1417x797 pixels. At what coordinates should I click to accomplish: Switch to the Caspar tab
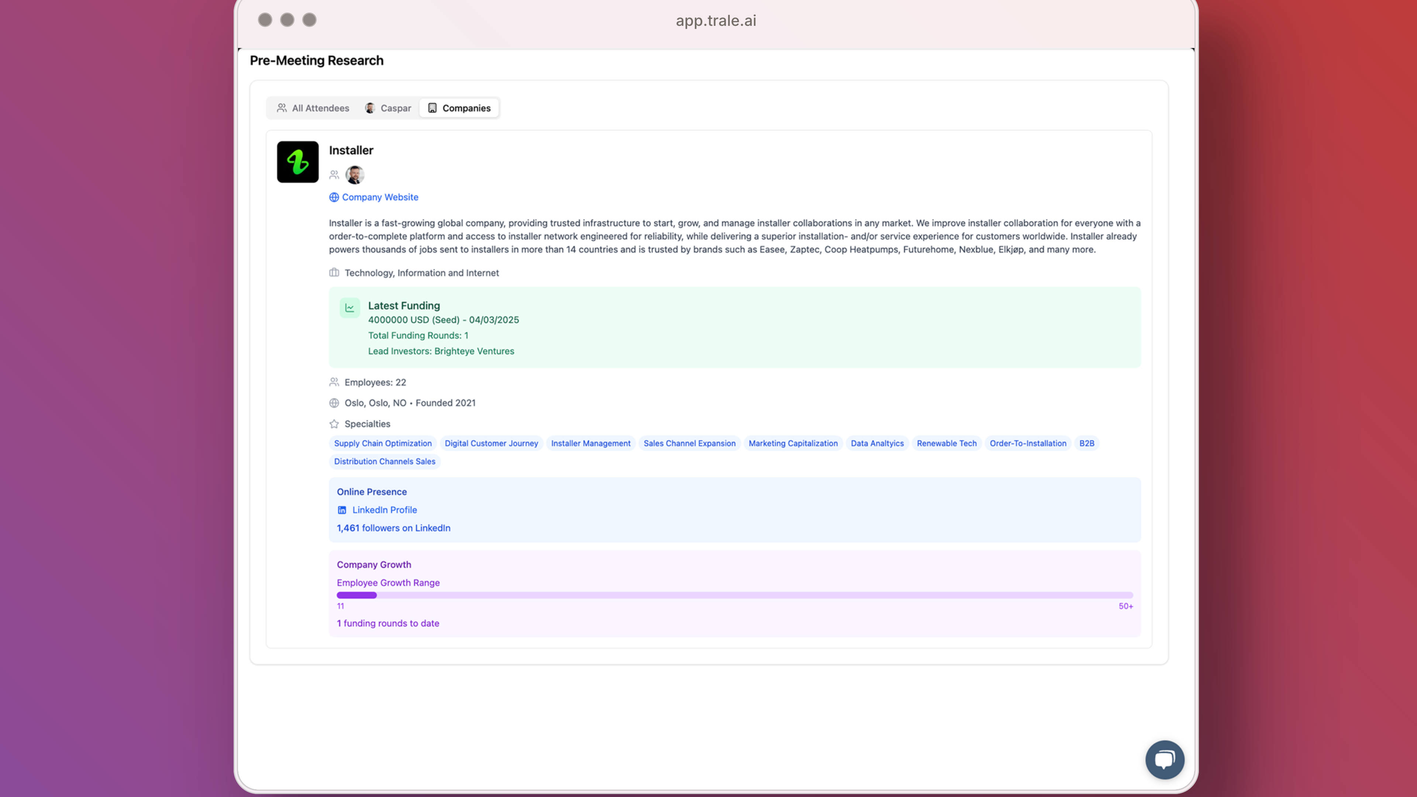click(388, 108)
